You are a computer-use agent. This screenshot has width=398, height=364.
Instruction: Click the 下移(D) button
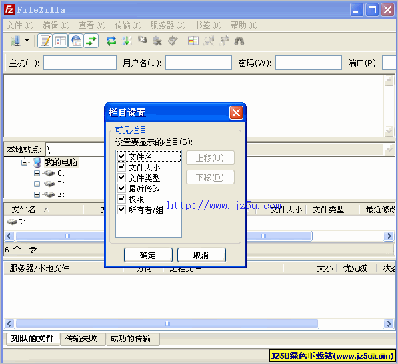point(210,177)
